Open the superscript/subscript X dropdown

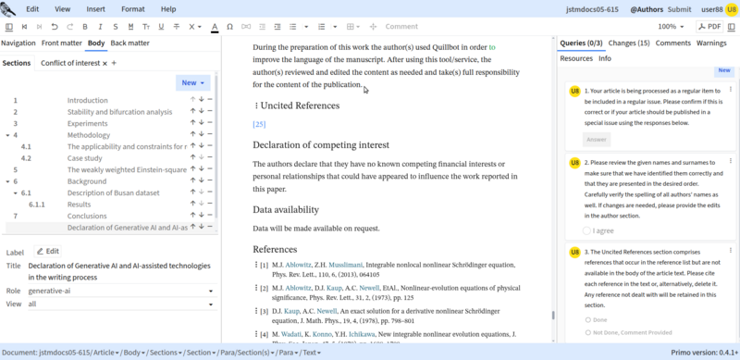coord(195,27)
